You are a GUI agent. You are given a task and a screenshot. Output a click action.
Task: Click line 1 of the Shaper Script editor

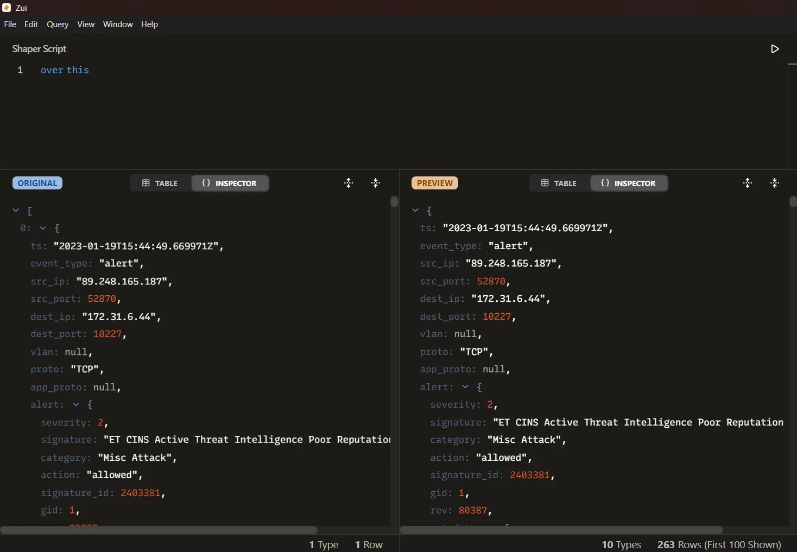65,70
